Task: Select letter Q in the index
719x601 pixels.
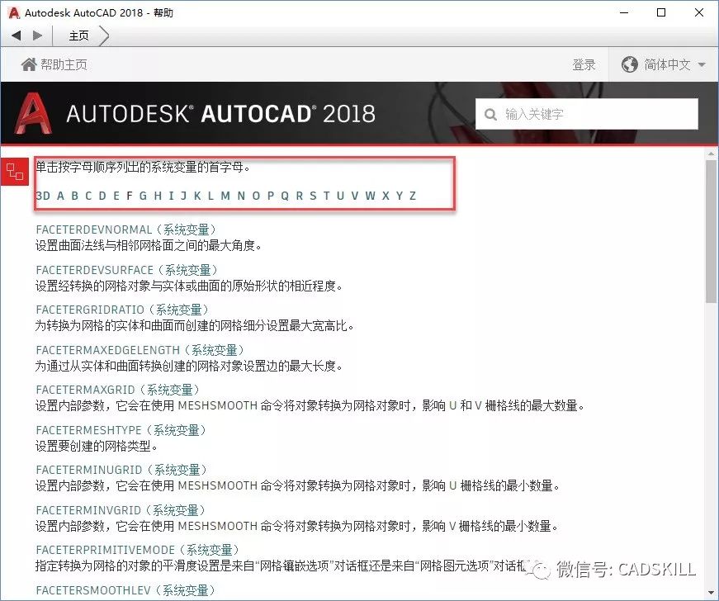Action: [x=285, y=196]
